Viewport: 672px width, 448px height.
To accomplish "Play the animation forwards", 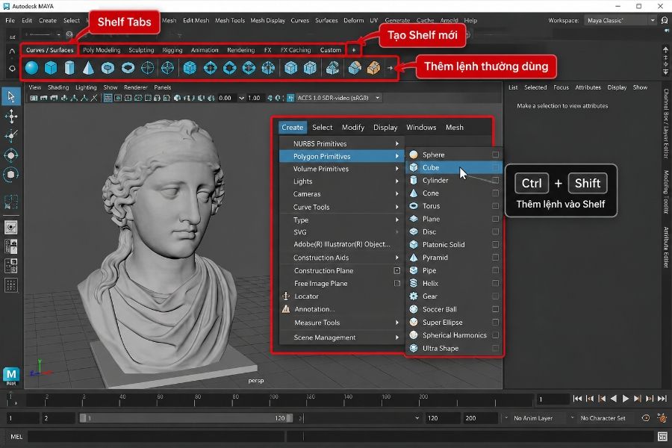I will [625, 399].
